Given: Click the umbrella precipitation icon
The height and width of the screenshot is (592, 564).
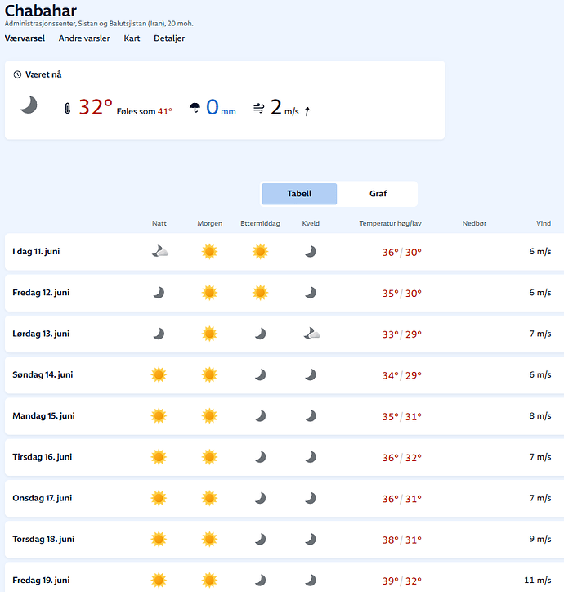Looking at the screenshot, I should click(x=195, y=108).
